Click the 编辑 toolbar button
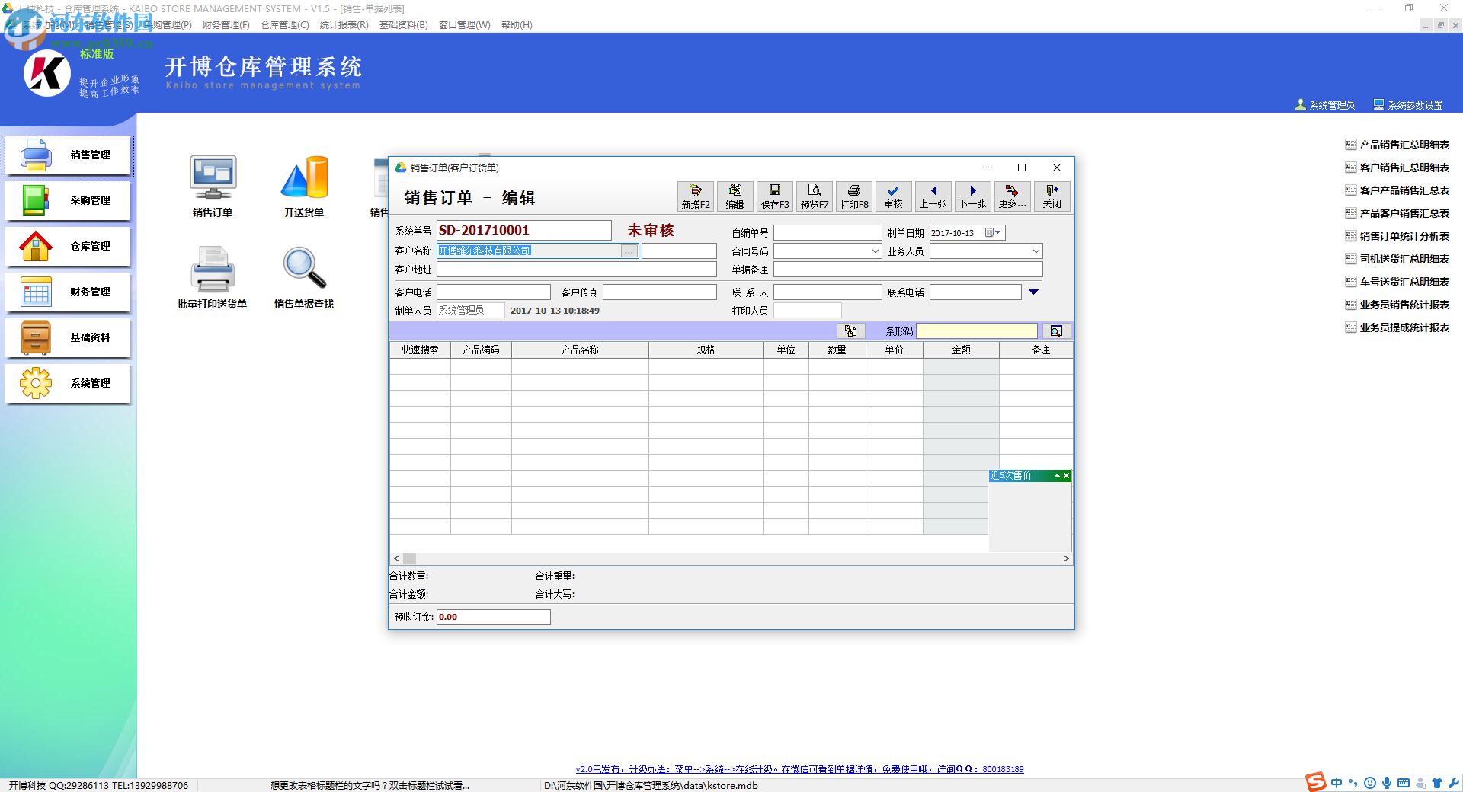The width and height of the screenshot is (1463, 792). click(x=735, y=196)
